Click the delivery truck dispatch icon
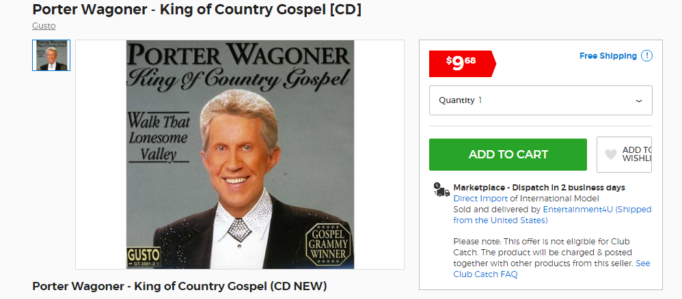Image resolution: width=682 pixels, height=299 pixels. (441, 190)
